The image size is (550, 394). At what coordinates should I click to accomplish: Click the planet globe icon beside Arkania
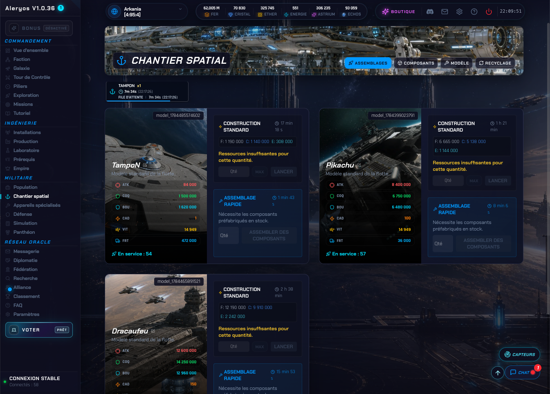pos(114,12)
